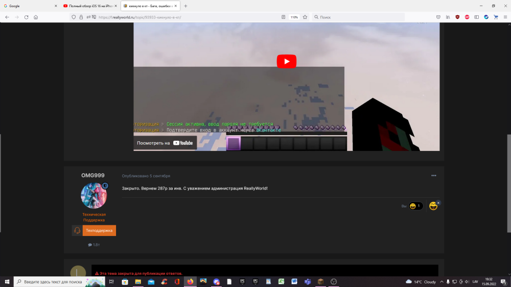511x287 pixels.
Task: Open clock and calendar flyout
Action: [x=489, y=281]
